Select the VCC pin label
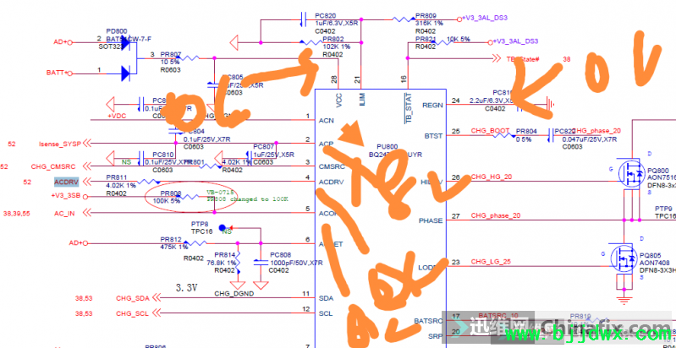676x348 pixels. (x=339, y=101)
